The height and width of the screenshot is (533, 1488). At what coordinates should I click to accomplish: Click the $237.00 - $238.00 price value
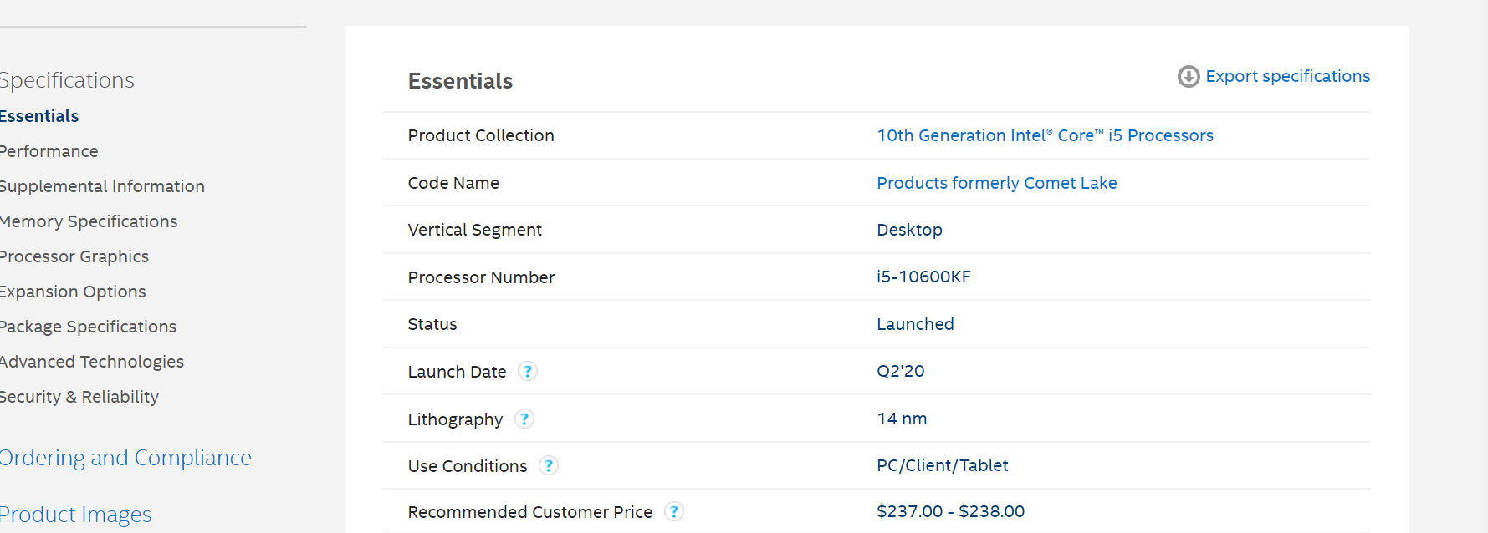[950, 511]
